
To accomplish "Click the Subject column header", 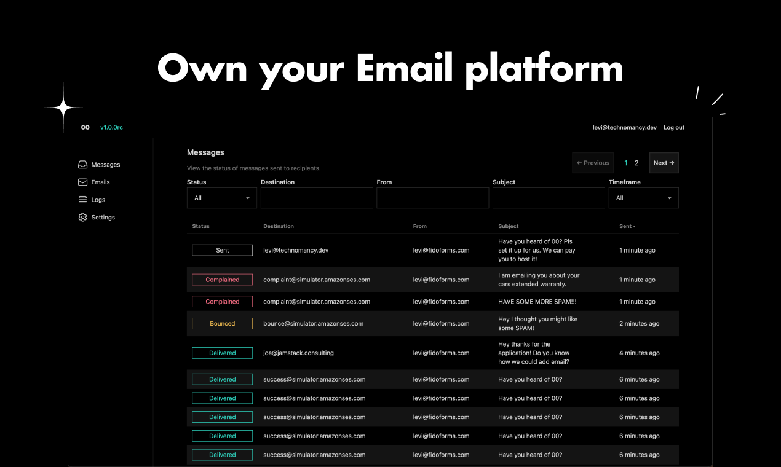I will coord(509,226).
